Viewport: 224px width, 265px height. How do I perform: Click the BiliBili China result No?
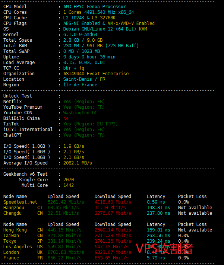[66, 118]
